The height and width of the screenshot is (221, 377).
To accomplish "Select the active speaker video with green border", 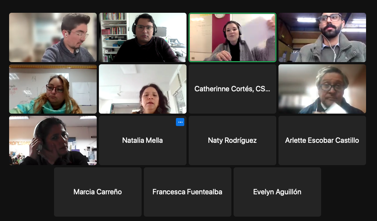I will pos(232,37).
